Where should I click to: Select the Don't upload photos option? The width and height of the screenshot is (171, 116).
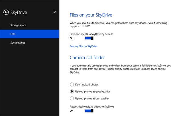coord(72,85)
